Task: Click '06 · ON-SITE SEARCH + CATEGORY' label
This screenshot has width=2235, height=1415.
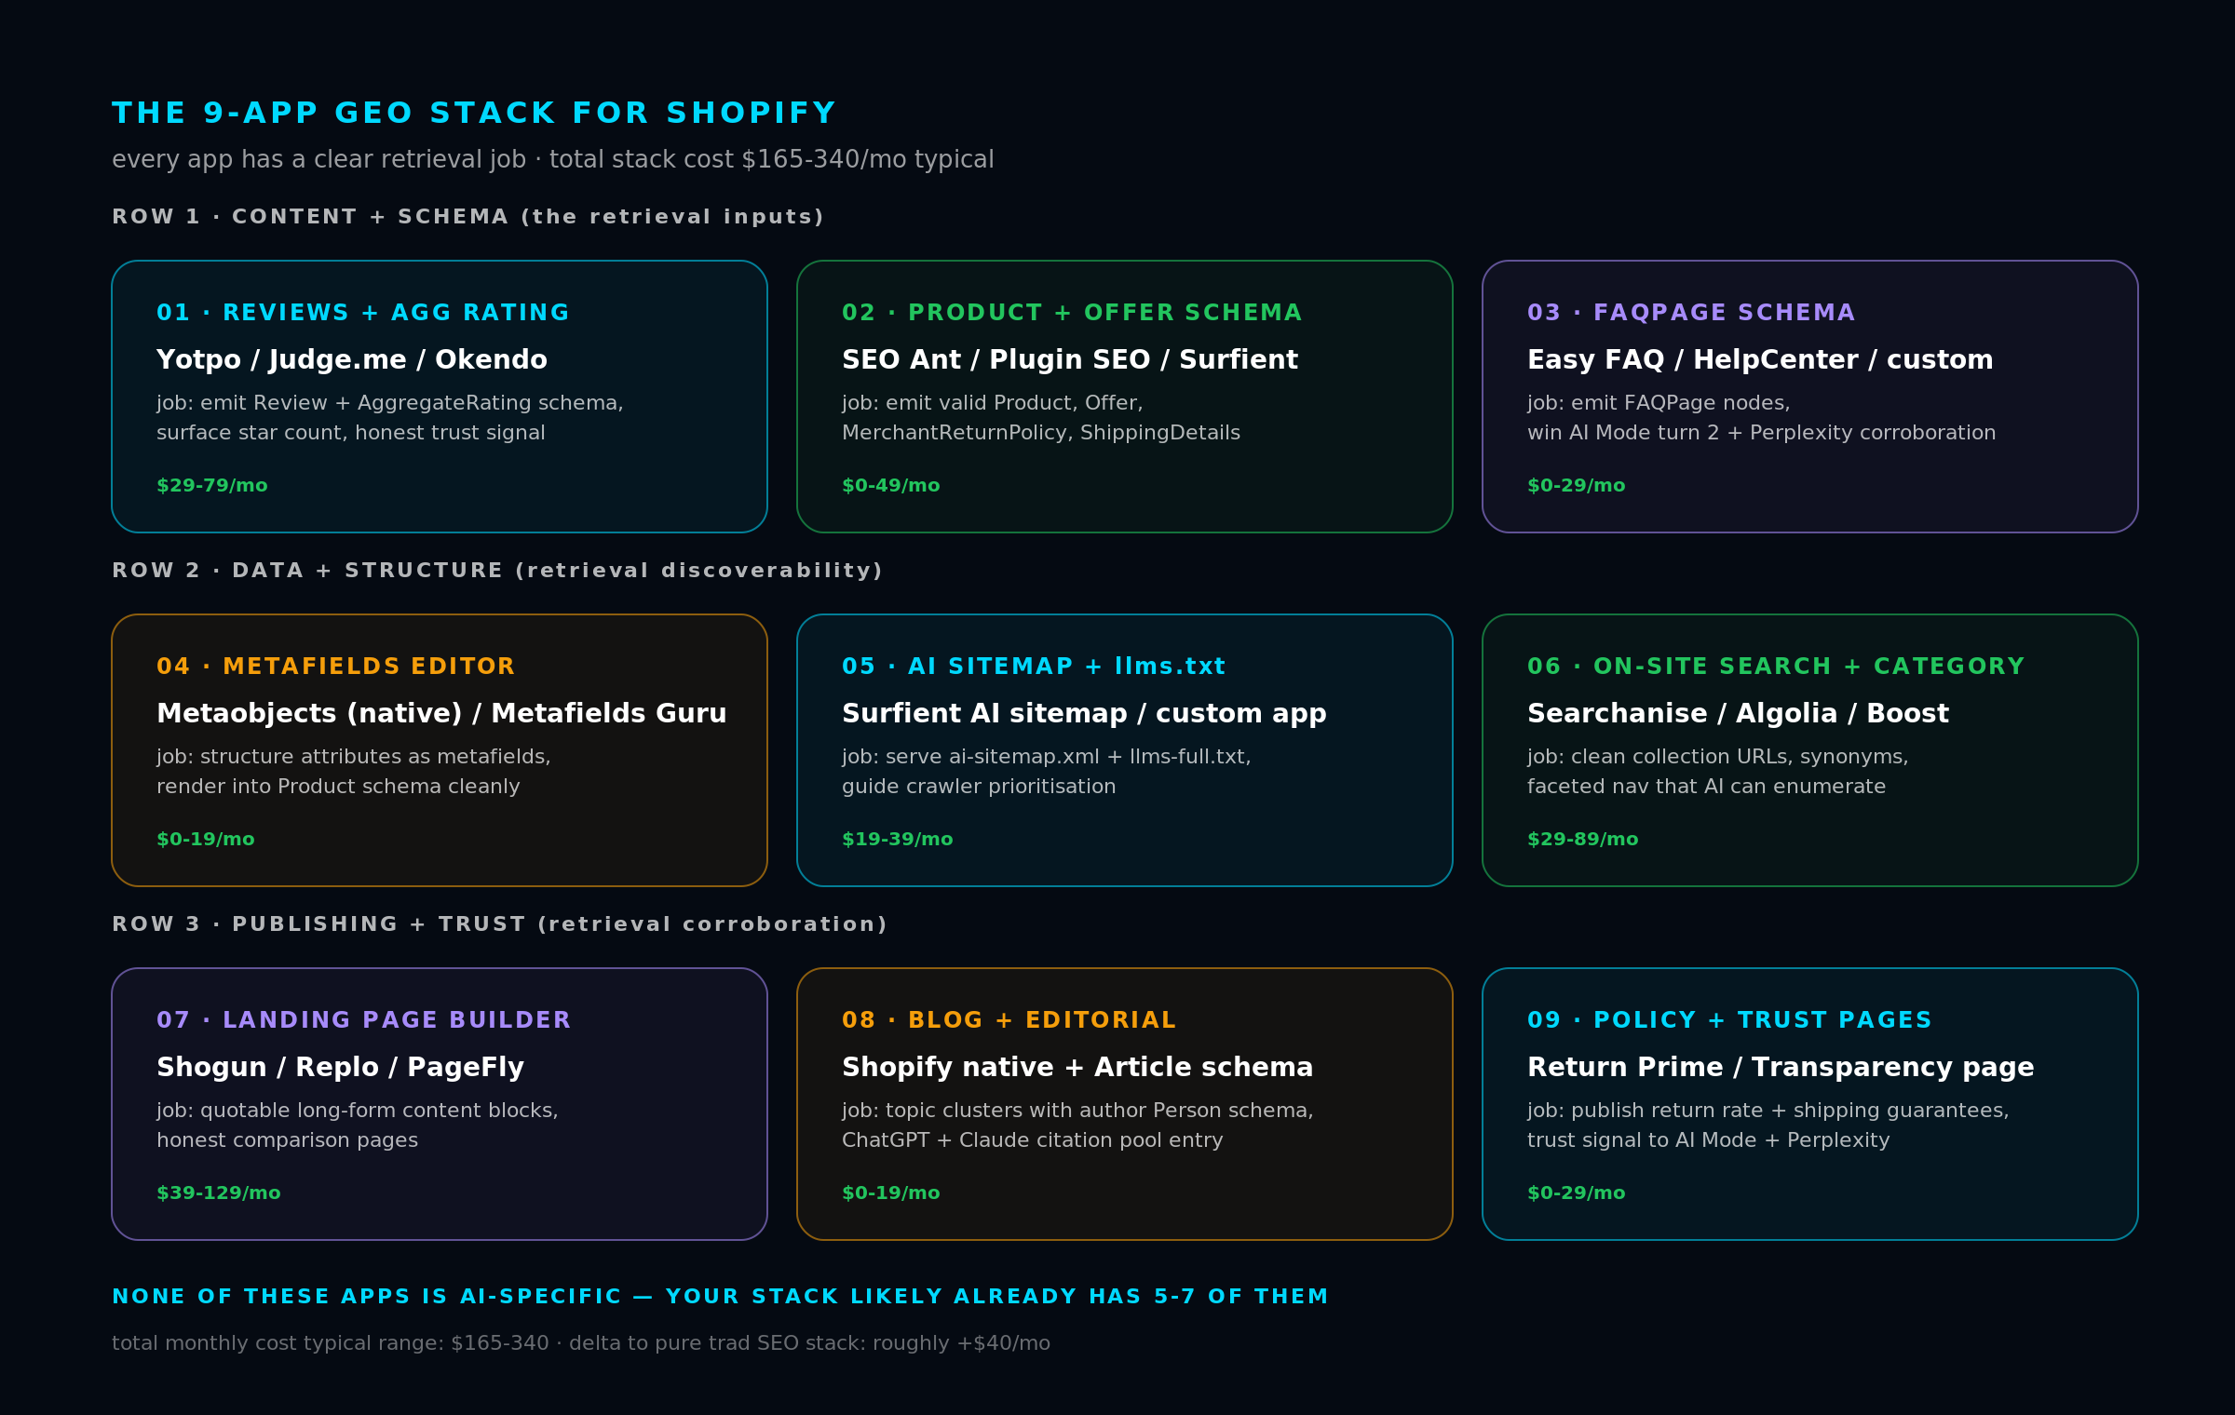Action: pos(1776,667)
